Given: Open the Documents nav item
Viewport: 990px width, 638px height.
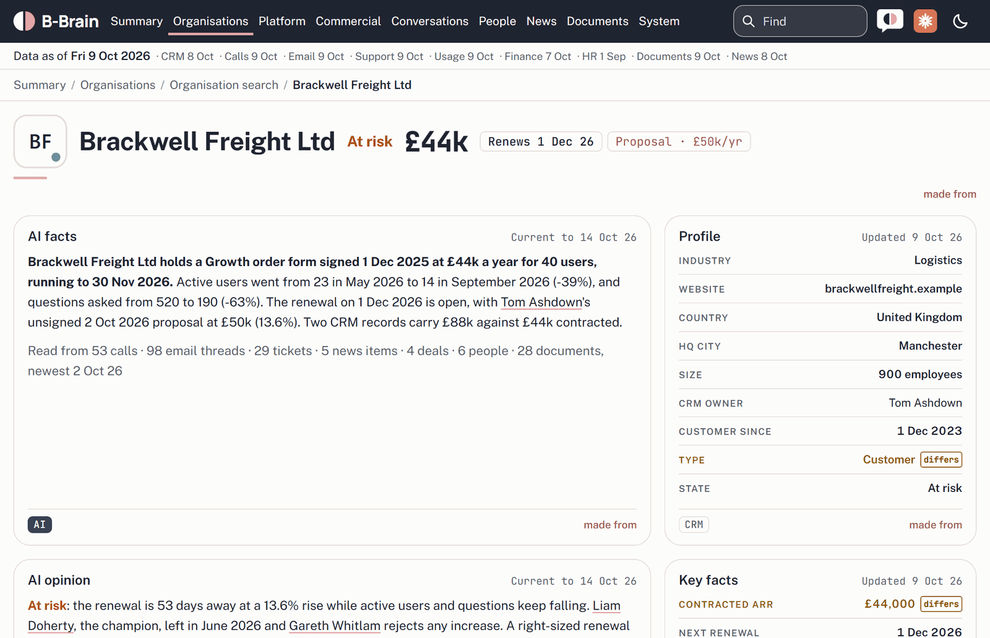Looking at the screenshot, I should pyautogui.click(x=598, y=21).
